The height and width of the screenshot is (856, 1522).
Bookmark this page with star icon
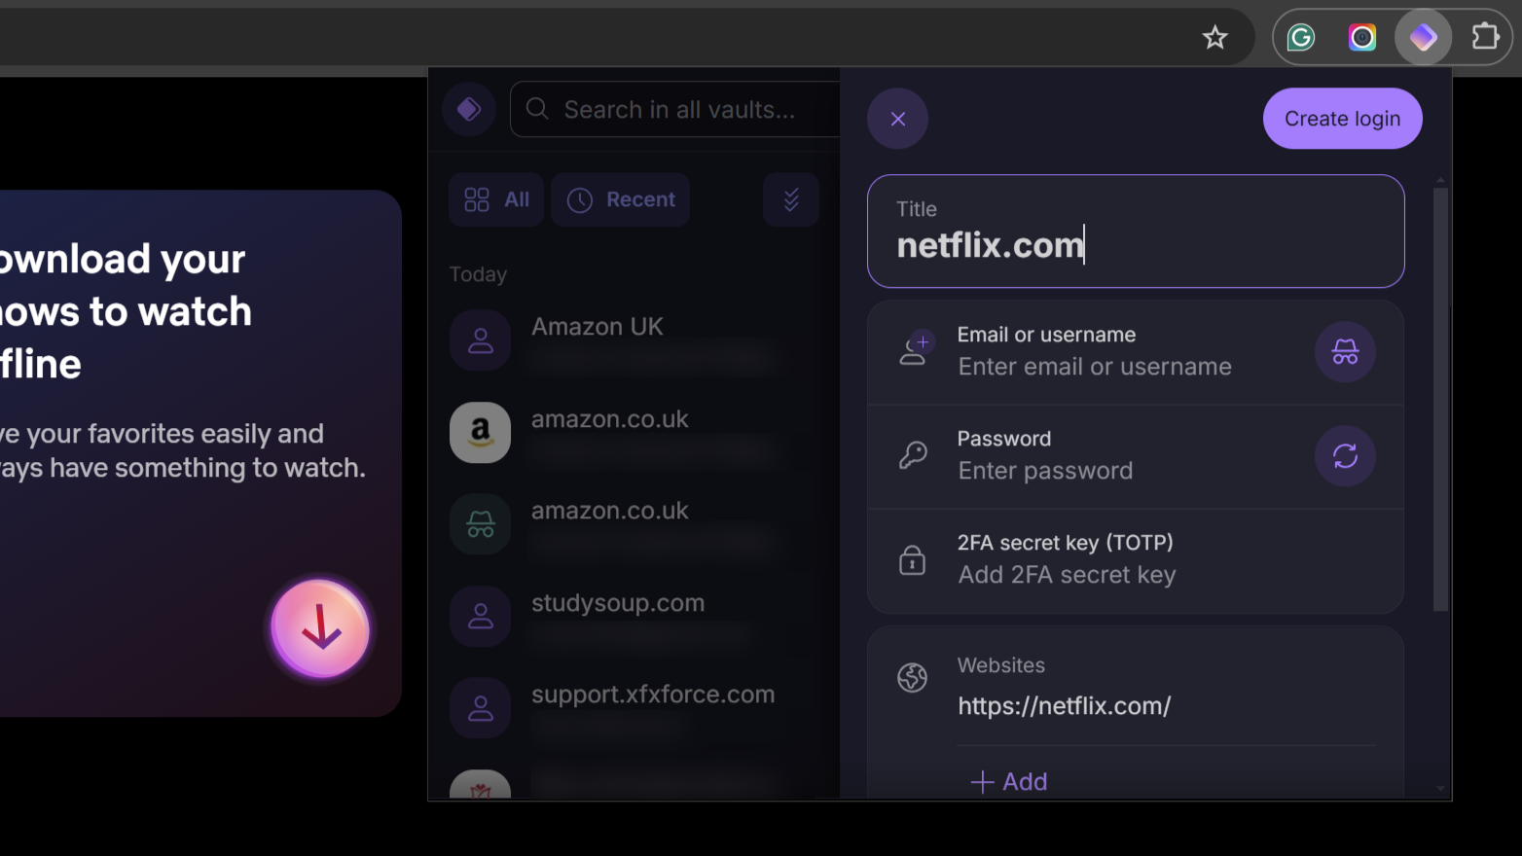click(x=1214, y=38)
